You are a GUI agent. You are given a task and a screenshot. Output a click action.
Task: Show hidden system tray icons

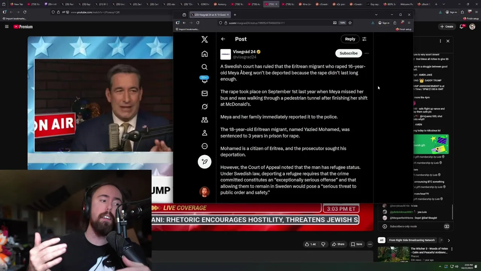click(440, 266)
